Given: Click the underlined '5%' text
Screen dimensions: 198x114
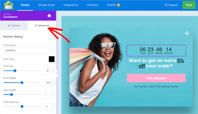Looking at the screenshot, I should click(x=181, y=61).
